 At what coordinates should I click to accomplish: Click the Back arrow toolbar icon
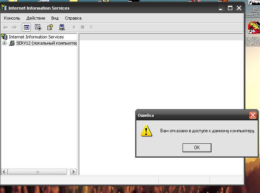tap(5, 27)
